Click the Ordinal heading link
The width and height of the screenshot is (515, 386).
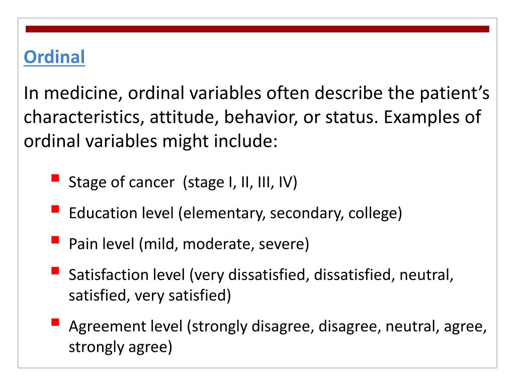54,57
